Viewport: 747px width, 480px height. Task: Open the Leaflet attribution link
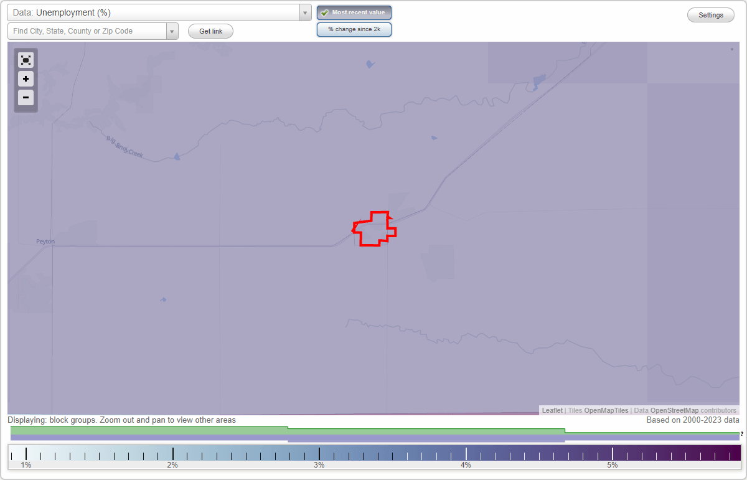pyautogui.click(x=552, y=410)
